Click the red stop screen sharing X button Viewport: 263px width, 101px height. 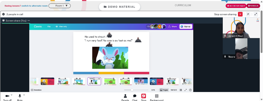[x=240, y=14]
